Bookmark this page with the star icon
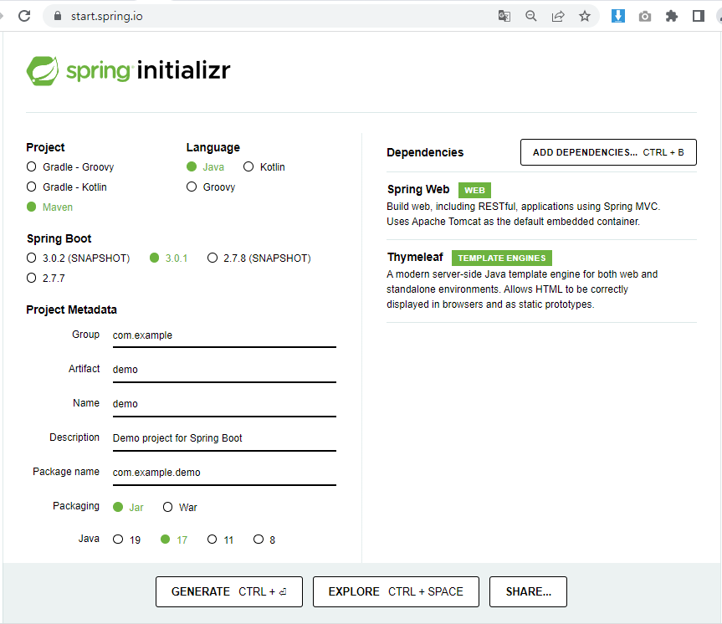Viewport: 722px width, 624px height. pos(585,16)
